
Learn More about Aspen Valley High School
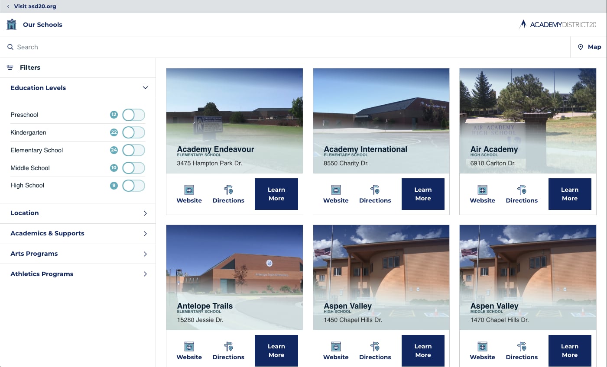coord(423,351)
